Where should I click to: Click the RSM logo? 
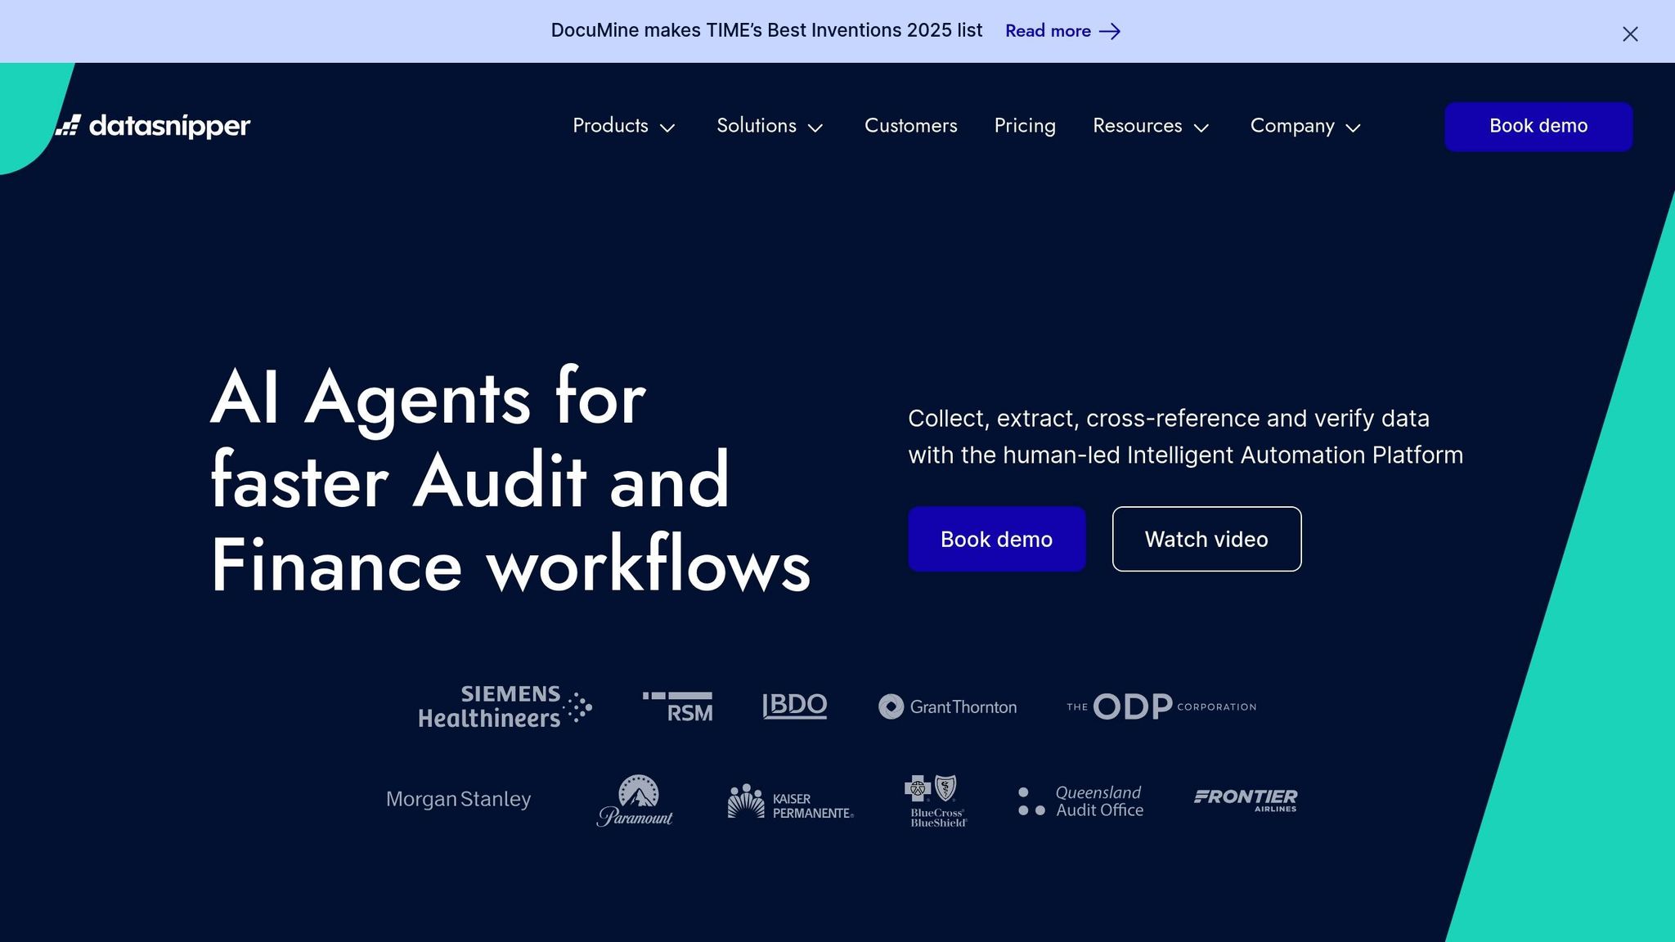pyautogui.click(x=678, y=706)
